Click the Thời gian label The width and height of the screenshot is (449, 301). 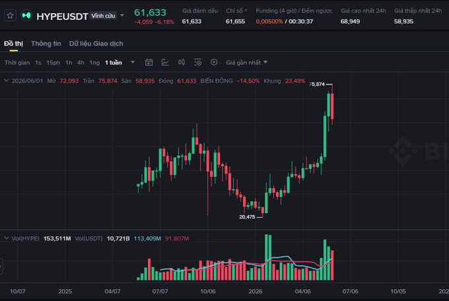17,63
